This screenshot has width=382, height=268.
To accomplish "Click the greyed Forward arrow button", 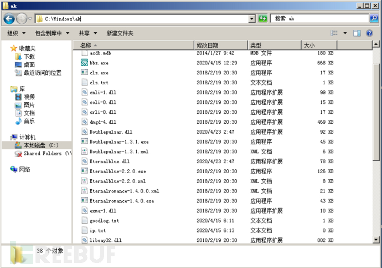I will coord(22,19).
